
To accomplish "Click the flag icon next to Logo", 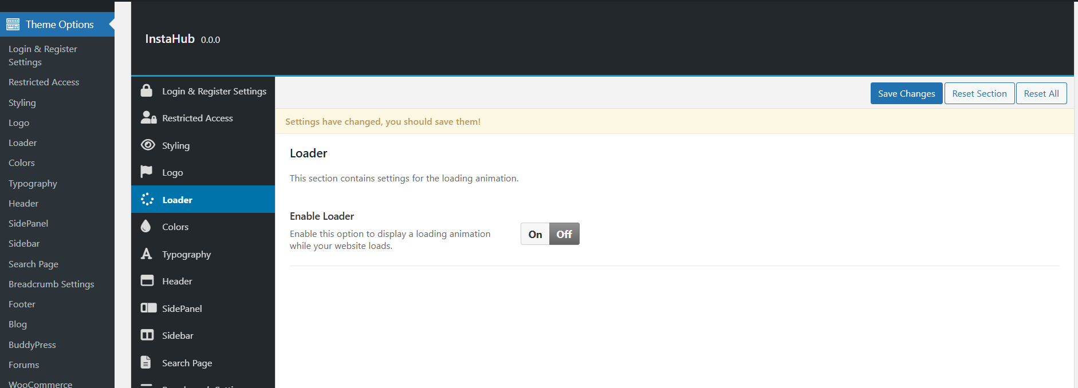I will point(147,172).
